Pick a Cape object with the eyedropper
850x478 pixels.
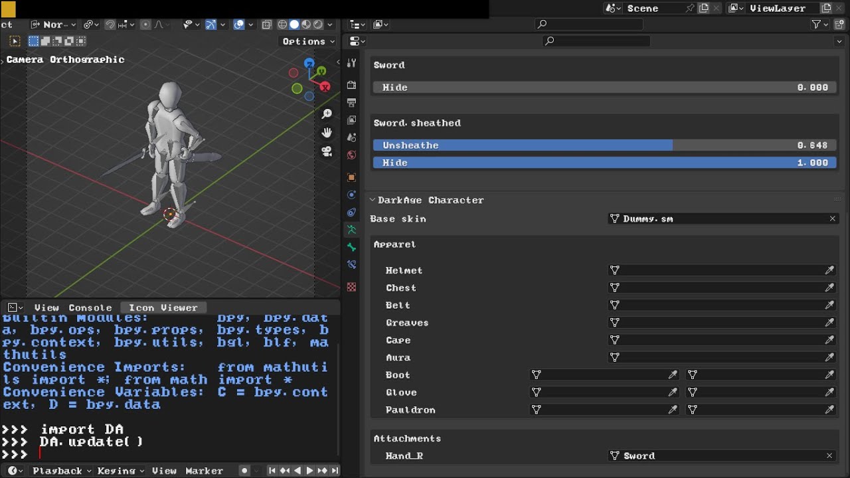click(x=829, y=340)
